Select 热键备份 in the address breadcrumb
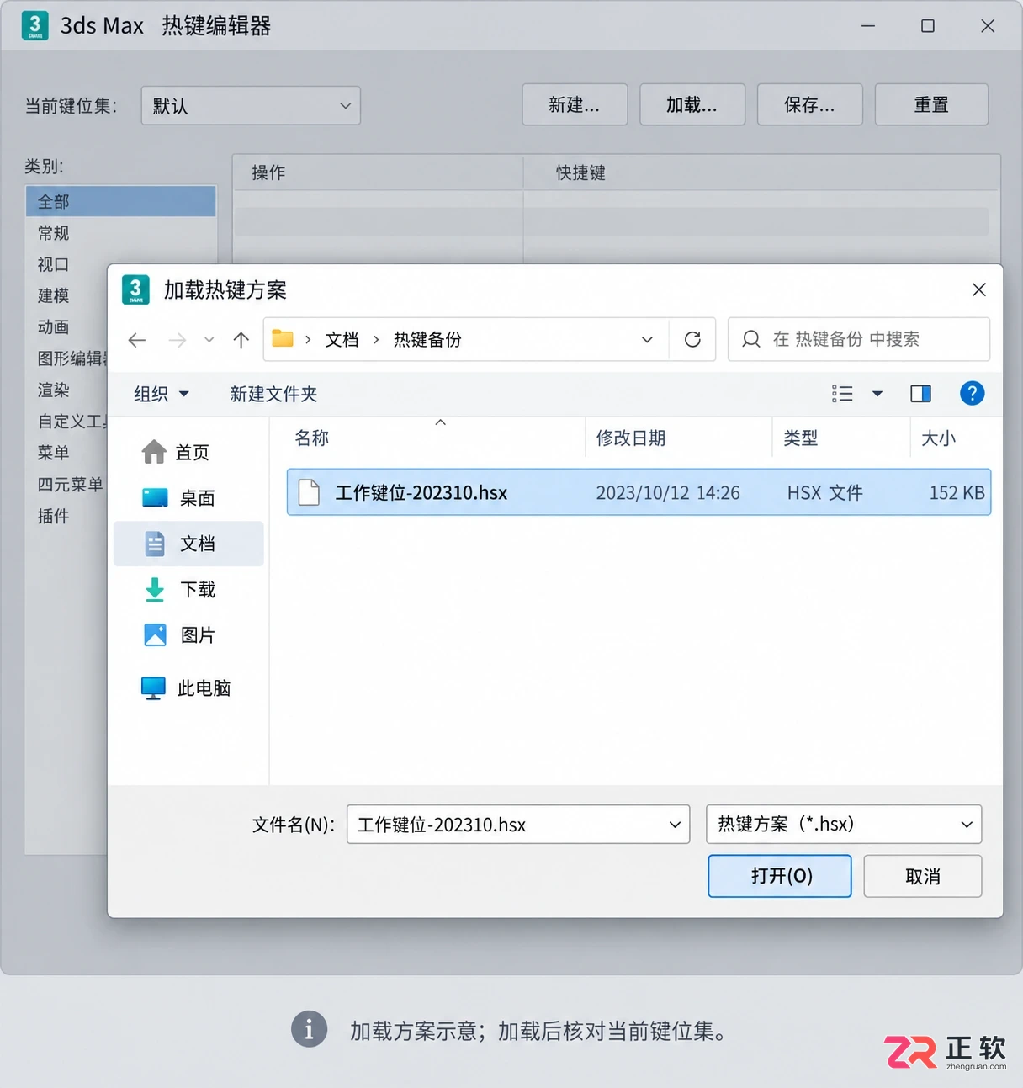The width and height of the screenshot is (1023, 1088). point(427,339)
